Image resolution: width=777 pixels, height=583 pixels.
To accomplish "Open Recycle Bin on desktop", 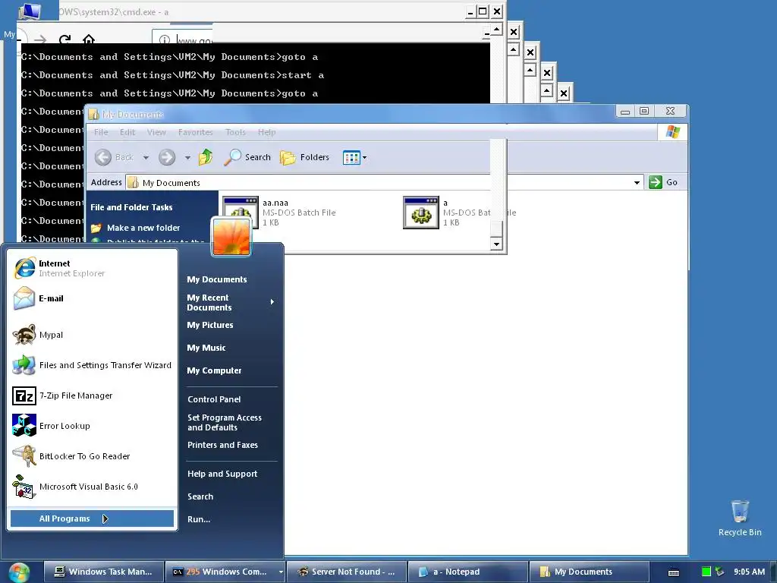I will 740,518.
